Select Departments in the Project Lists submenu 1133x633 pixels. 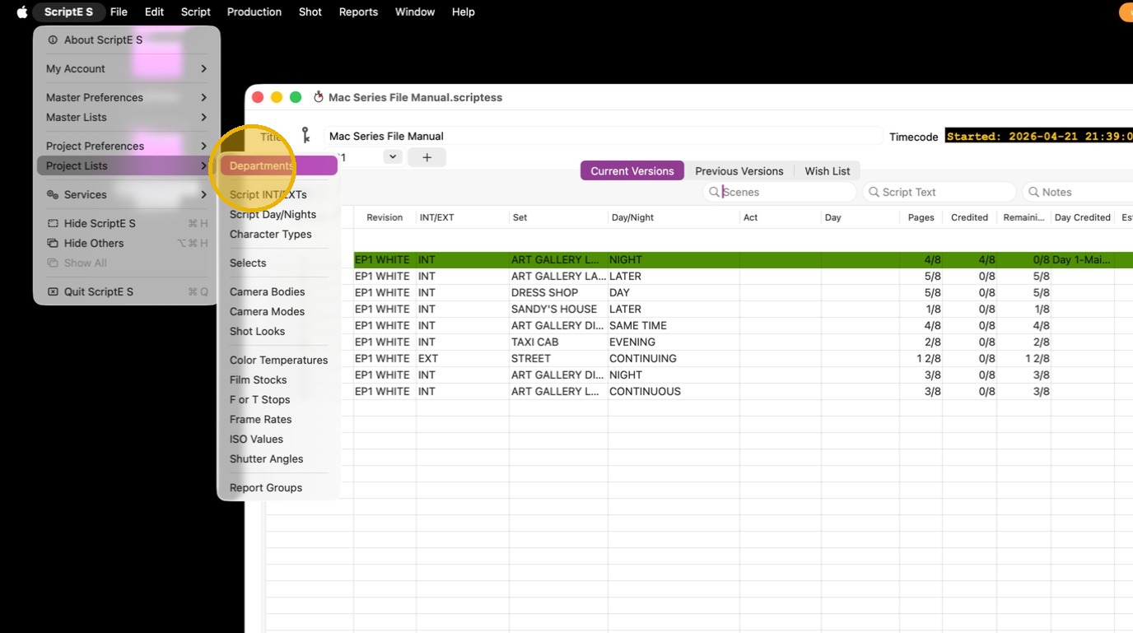(x=278, y=165)
